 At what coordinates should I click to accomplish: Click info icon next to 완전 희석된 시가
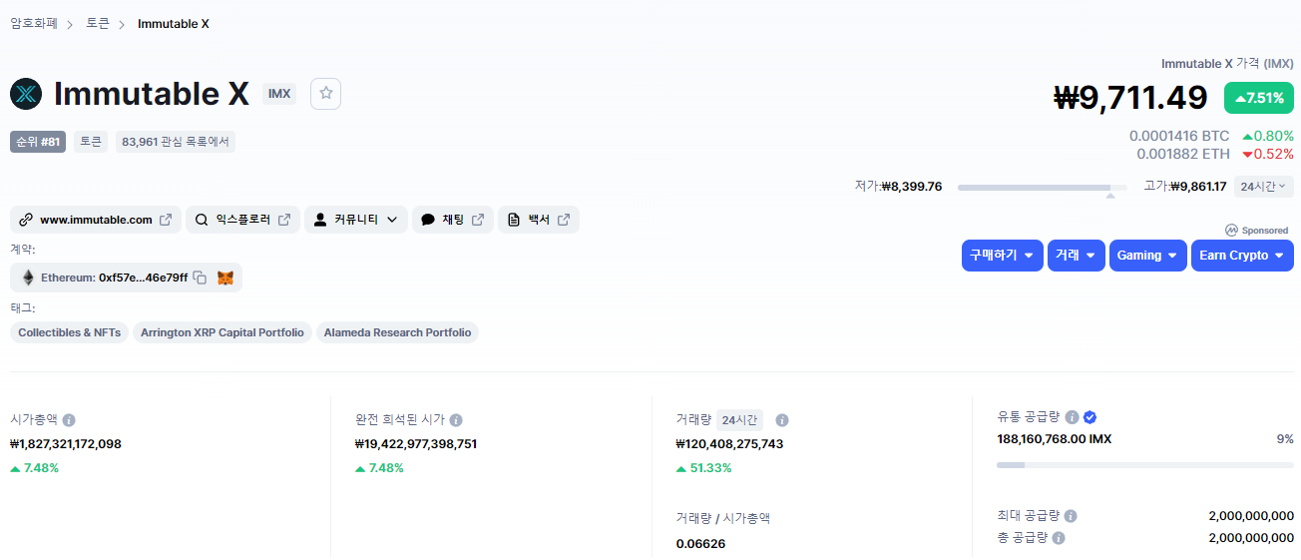point(455,420)
